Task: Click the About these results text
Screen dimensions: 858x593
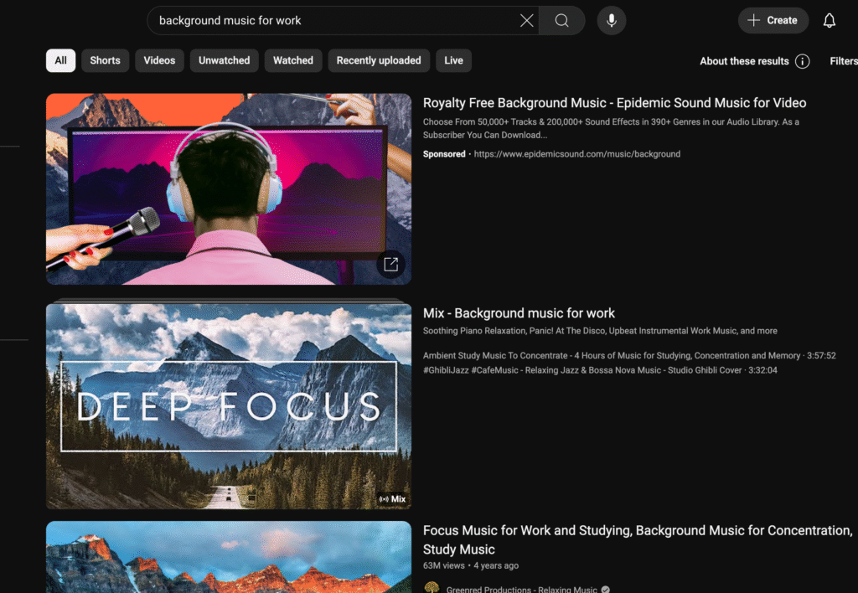Action: click(744, 61)
